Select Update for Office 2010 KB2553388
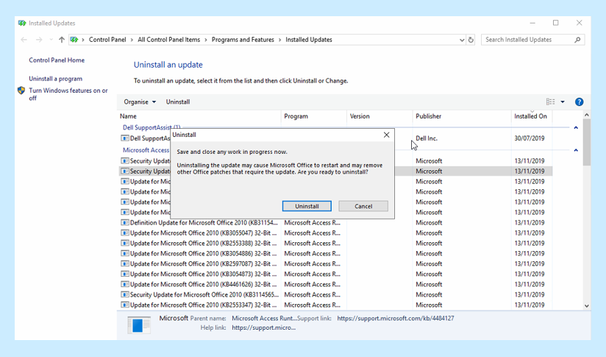 [335, 244]
